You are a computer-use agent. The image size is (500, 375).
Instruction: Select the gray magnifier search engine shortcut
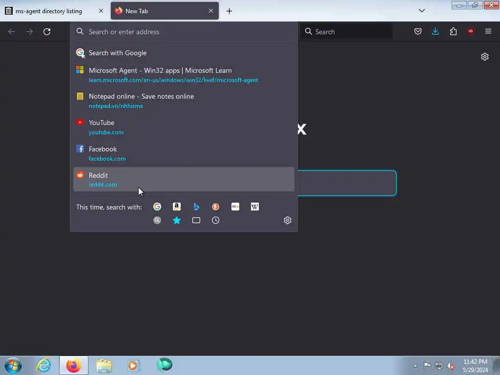click(x=157, y=220)
